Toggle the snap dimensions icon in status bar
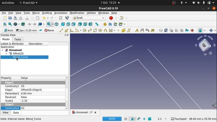Image resolution: width=217 pixels, height=122 pixels. point(139,119)
